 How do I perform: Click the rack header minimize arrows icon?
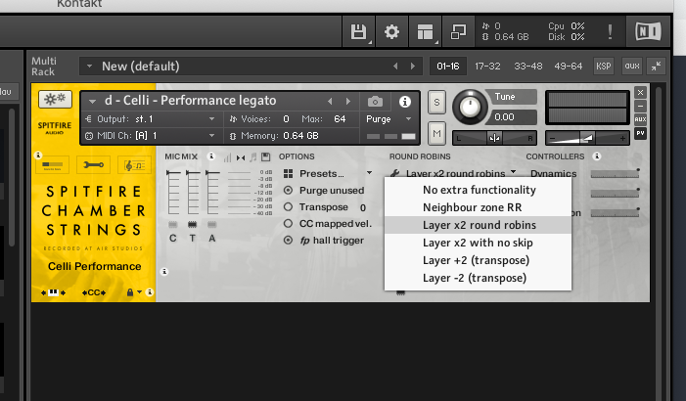657,67
